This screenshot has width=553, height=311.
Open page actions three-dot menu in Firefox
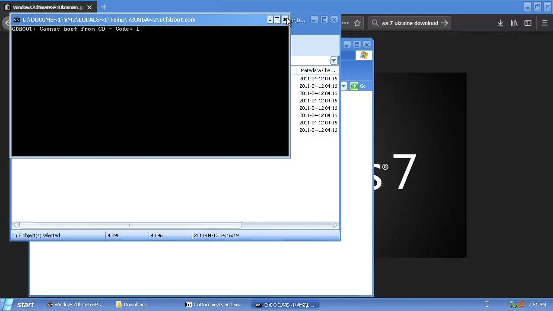(x=345, y=23)
